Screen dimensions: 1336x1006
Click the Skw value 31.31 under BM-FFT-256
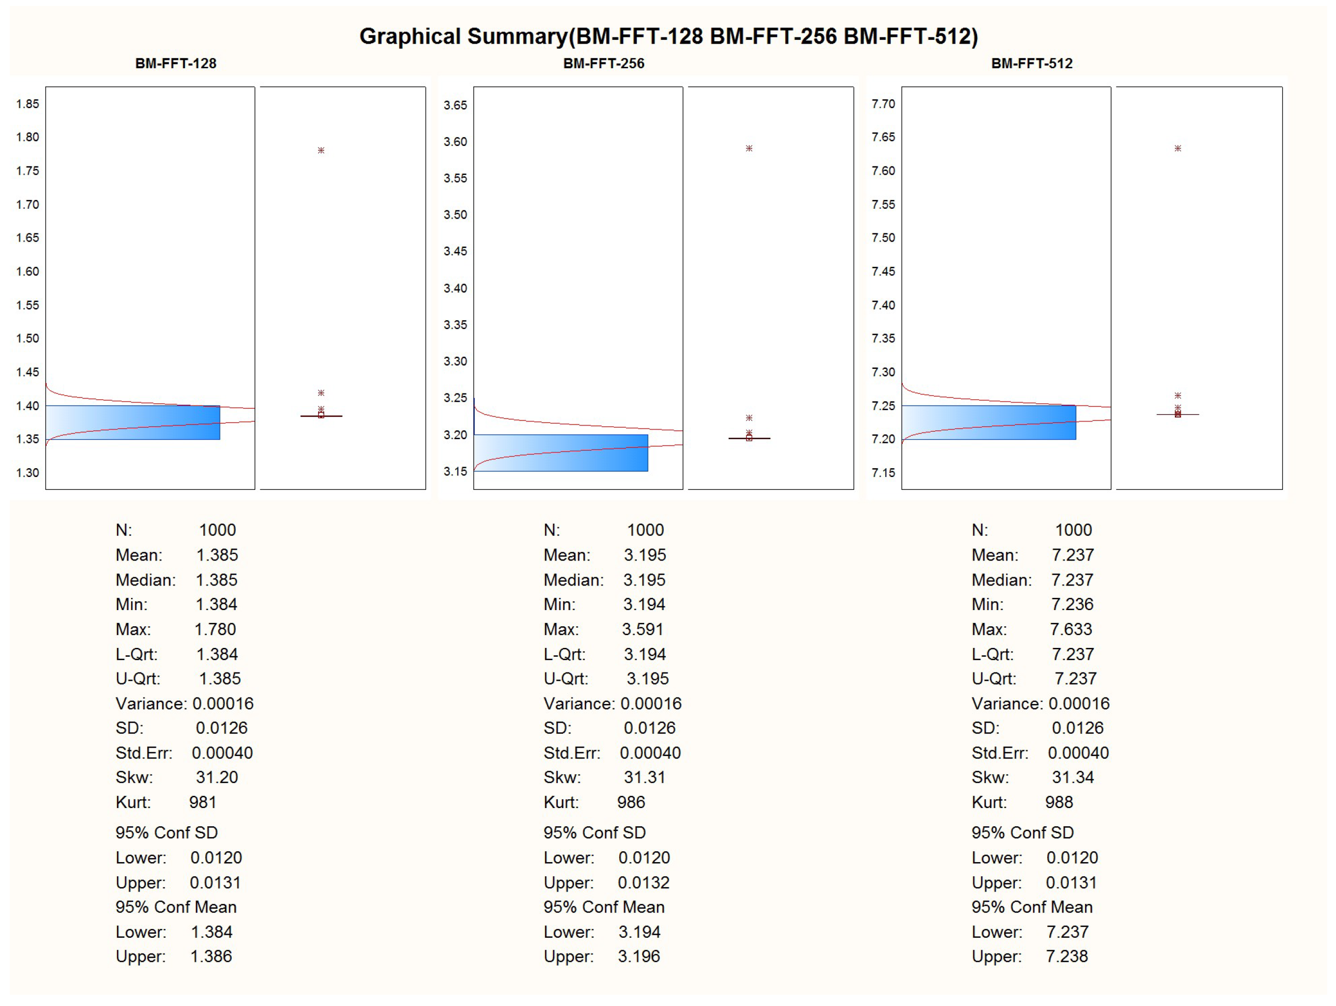click(645, 778)
